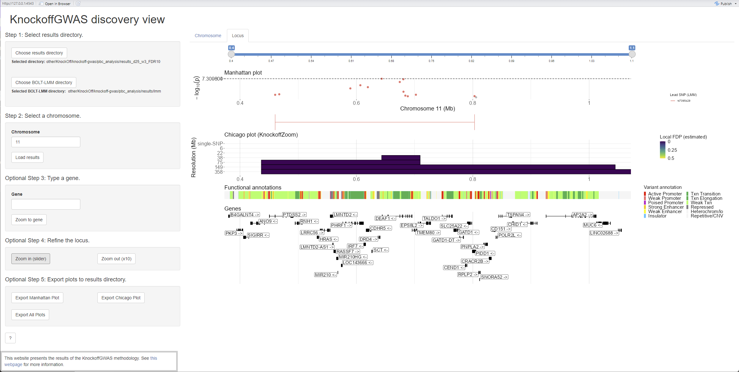Click Choose BOLT-LMM directory button
739x372 pixels.
(44, 82)
